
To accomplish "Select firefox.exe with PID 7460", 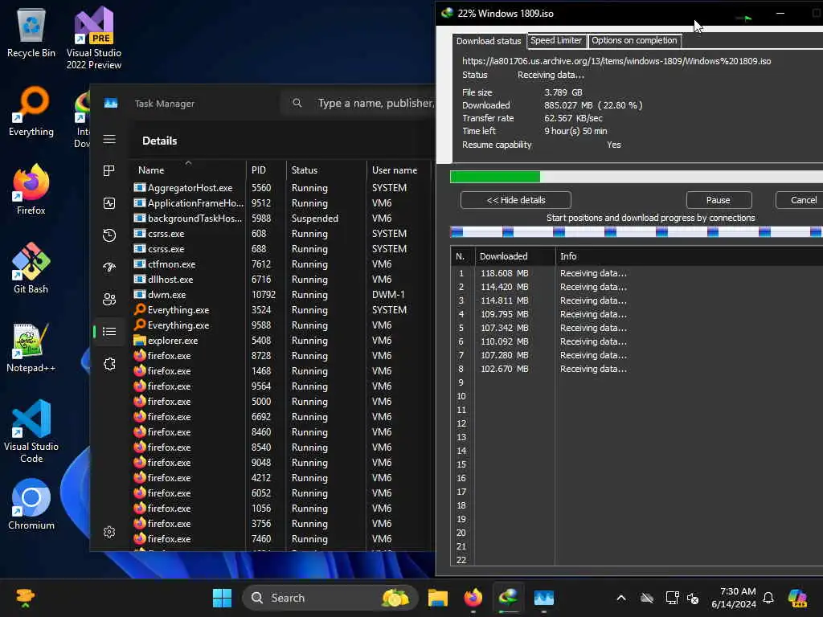I will [x=282, y=539].
